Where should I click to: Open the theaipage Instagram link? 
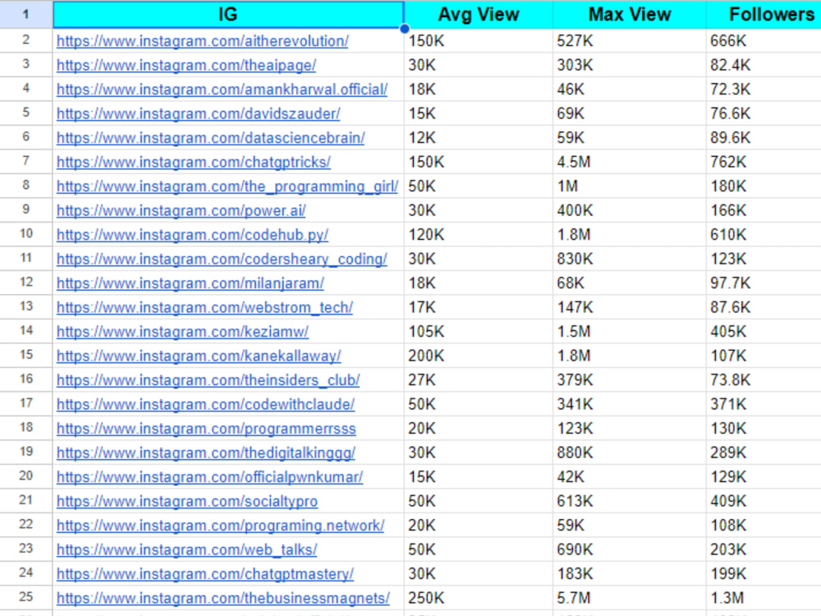click(x=186, y=66)
